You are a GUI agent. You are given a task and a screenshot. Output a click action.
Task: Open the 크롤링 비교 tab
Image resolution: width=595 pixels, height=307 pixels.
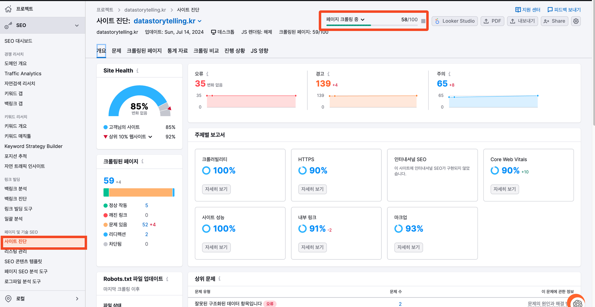(x=206, y=51)
